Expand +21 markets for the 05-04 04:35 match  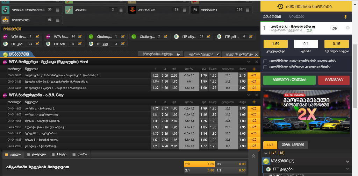[x=254, y=88]
